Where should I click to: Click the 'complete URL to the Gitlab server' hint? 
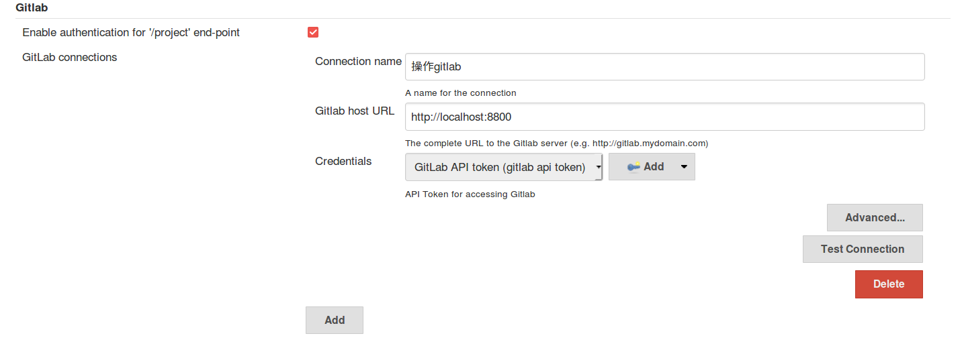click(x=556, y=144)
